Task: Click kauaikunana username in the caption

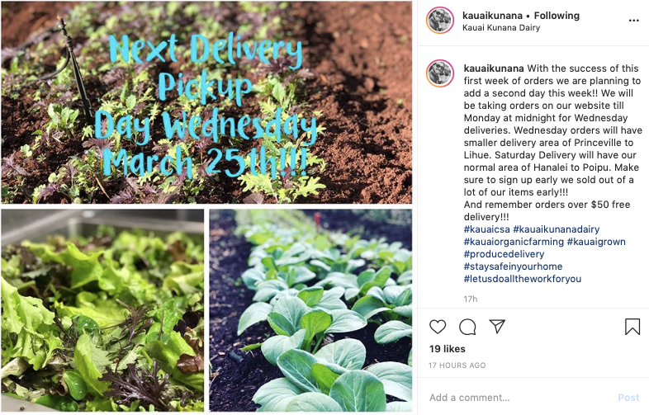Action: (x=494, y=68)
